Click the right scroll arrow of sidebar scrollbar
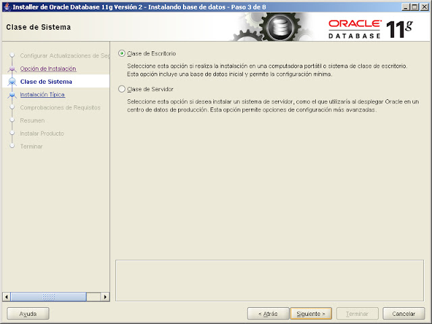Image resolution: width=432 pixels, height=324 pixels. (x=105, y=297)
